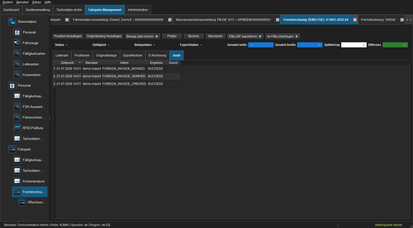Click Position hinzufügen button

pos(68,36)
